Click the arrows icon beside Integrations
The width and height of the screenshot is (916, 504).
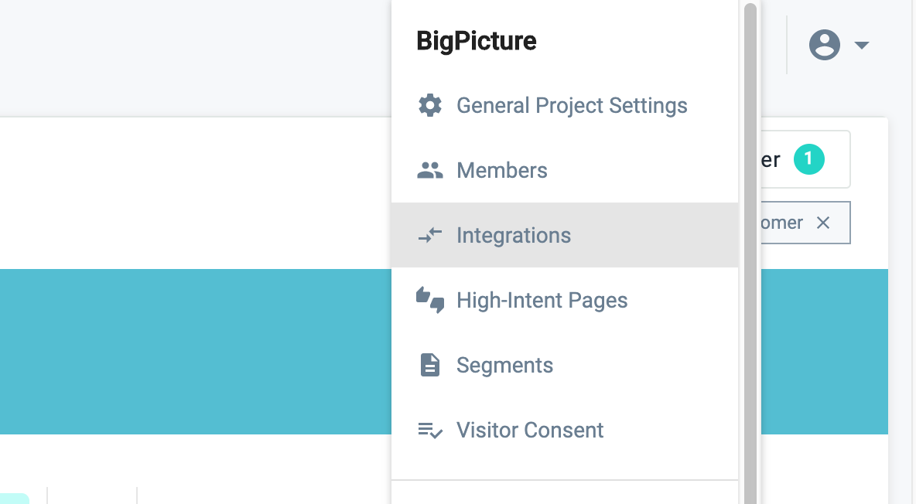430,235
